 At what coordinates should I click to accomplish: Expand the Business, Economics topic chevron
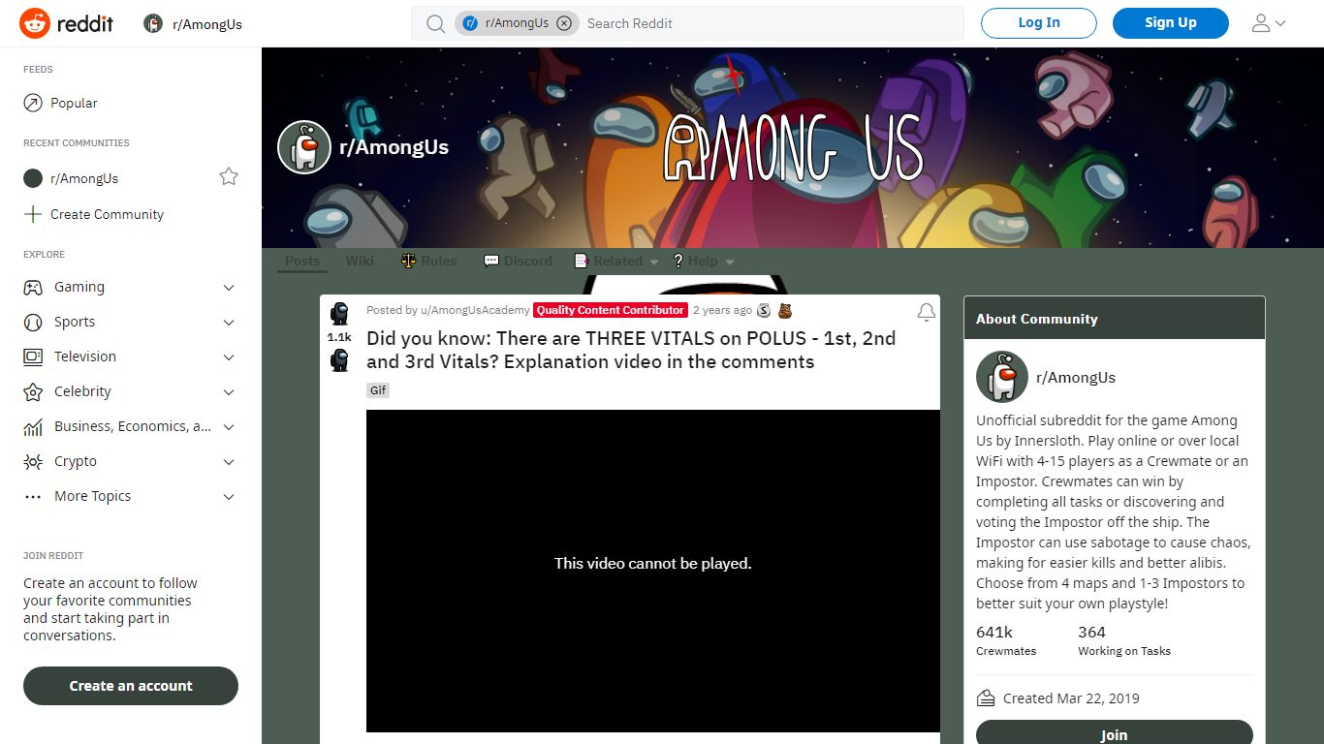[229, 427]
